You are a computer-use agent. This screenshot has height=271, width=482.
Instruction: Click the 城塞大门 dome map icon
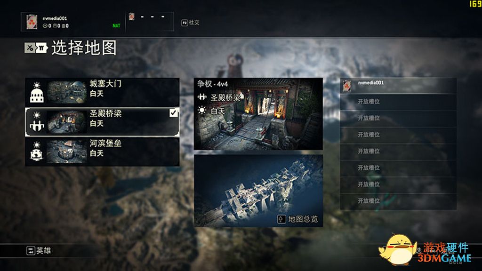click(37, 96)
